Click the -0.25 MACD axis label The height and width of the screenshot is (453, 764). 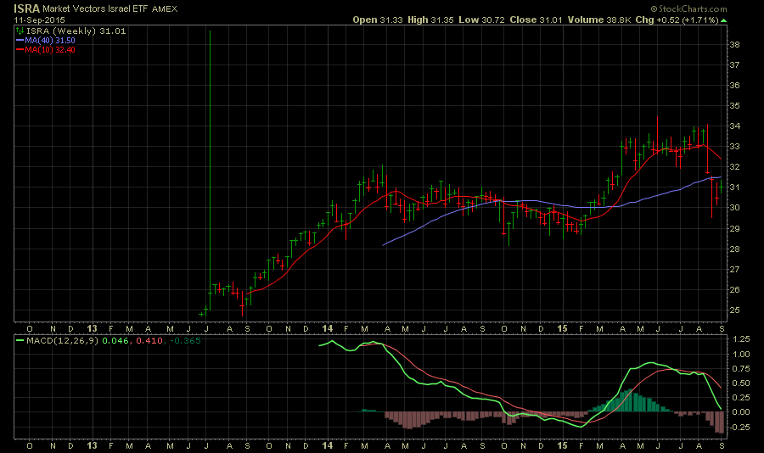(739, 428)
